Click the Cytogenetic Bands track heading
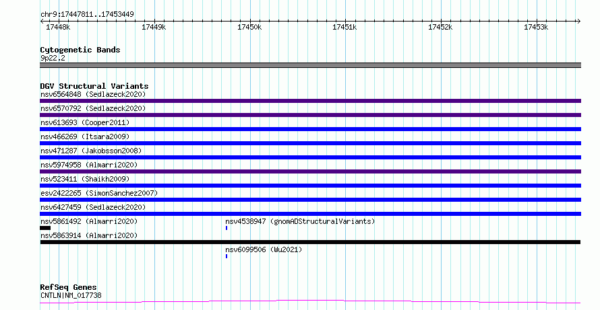Screen dimensions: 600x310 click(80, 50)
